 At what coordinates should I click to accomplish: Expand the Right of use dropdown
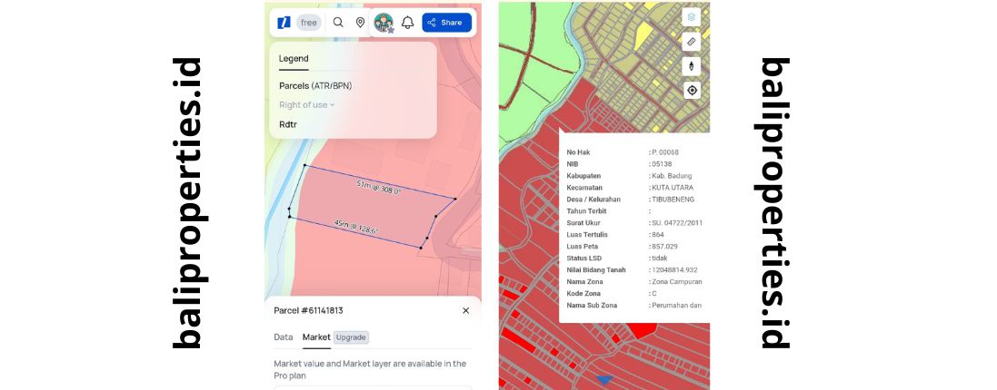pyautogui.click(x=307, y=105)
